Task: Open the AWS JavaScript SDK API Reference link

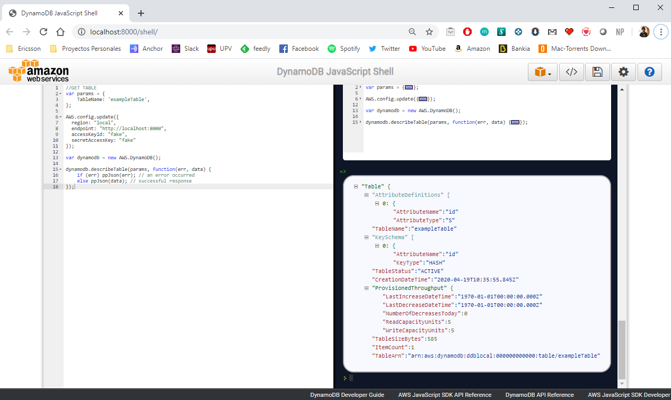Action: point(445,395)
